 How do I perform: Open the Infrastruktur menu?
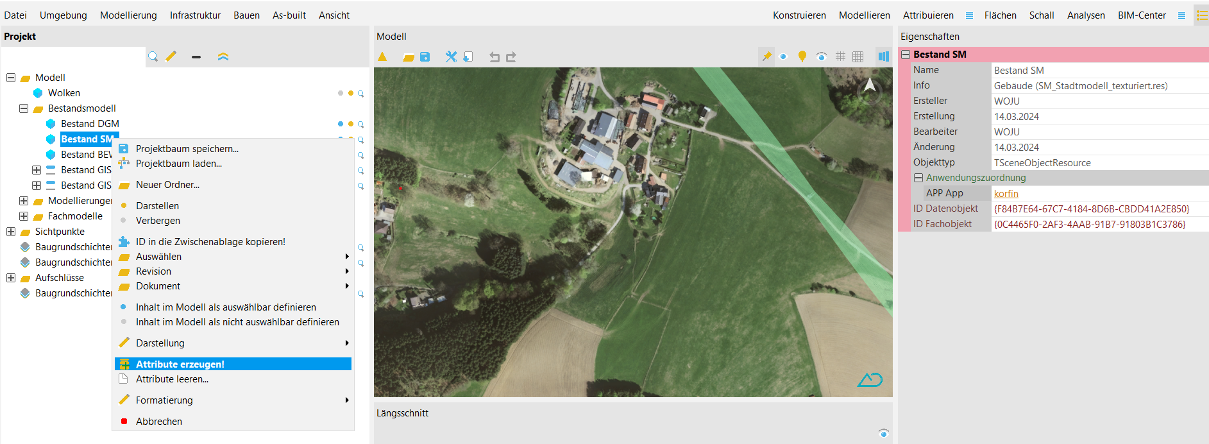click(195, 15)
